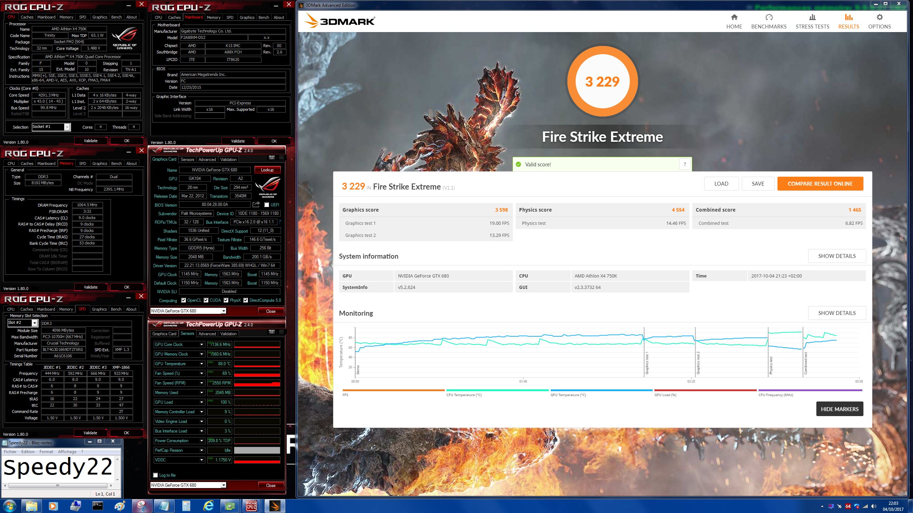The height and width of the screenshot is (513, 913).
Task: Click the Bus Interface question mark in GPU-Z
Action: point(280,222)
